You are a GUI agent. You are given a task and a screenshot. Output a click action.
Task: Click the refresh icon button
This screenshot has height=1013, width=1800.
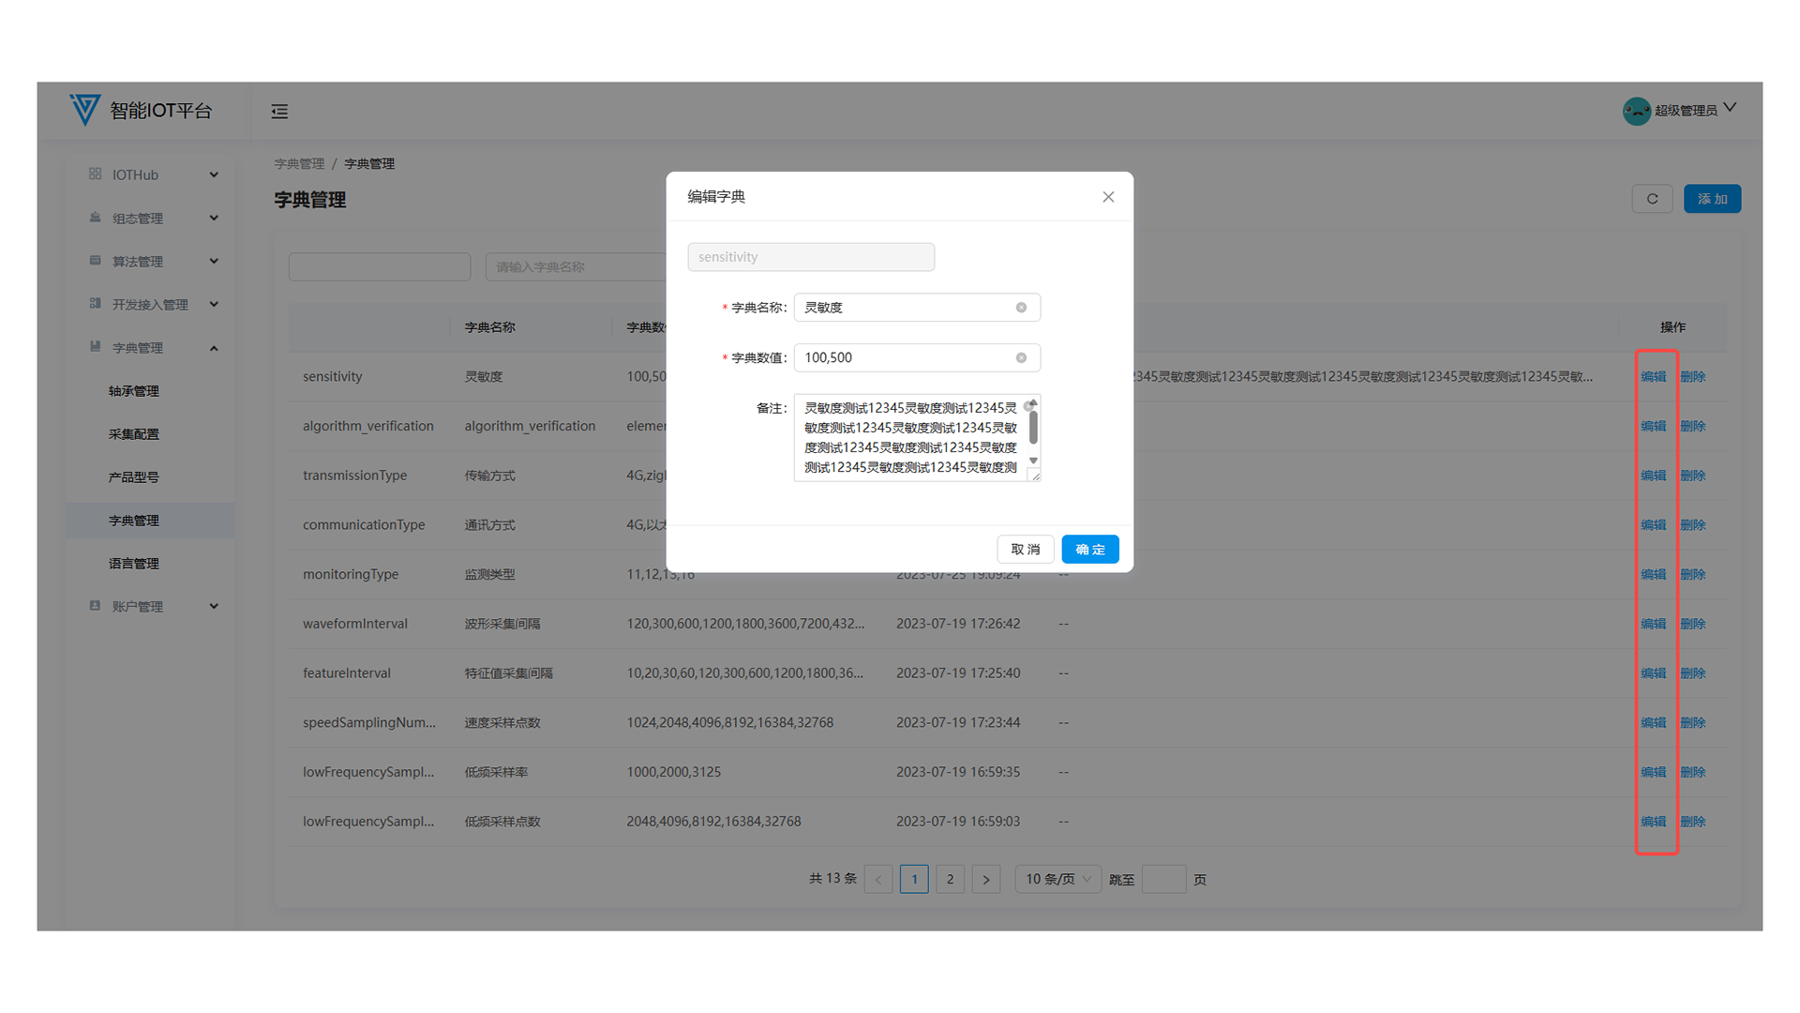[1652, 199]
